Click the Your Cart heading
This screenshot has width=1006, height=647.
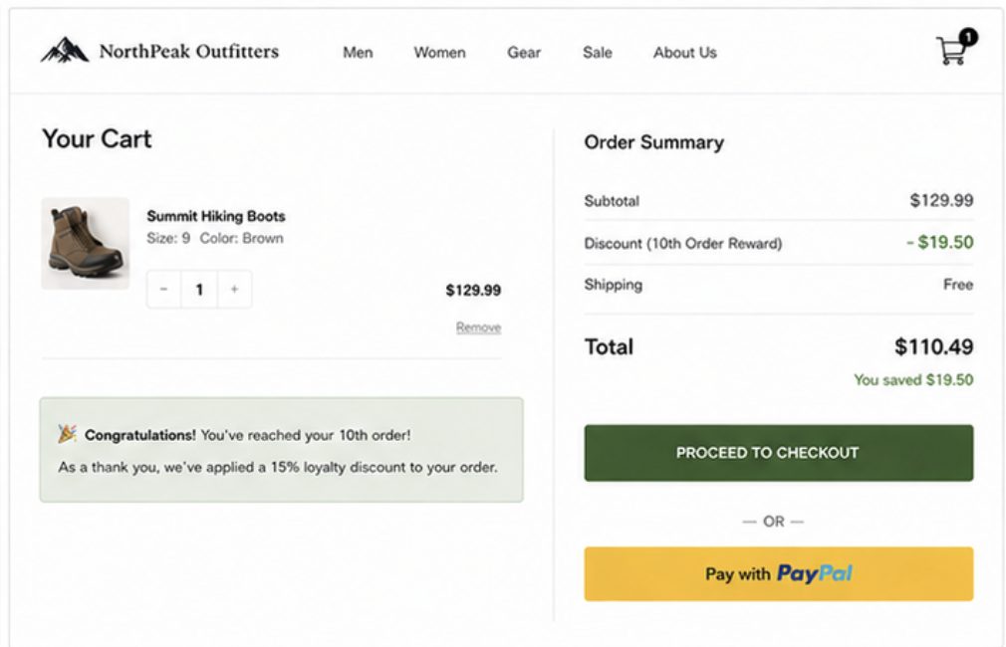[x=97, y=139]
